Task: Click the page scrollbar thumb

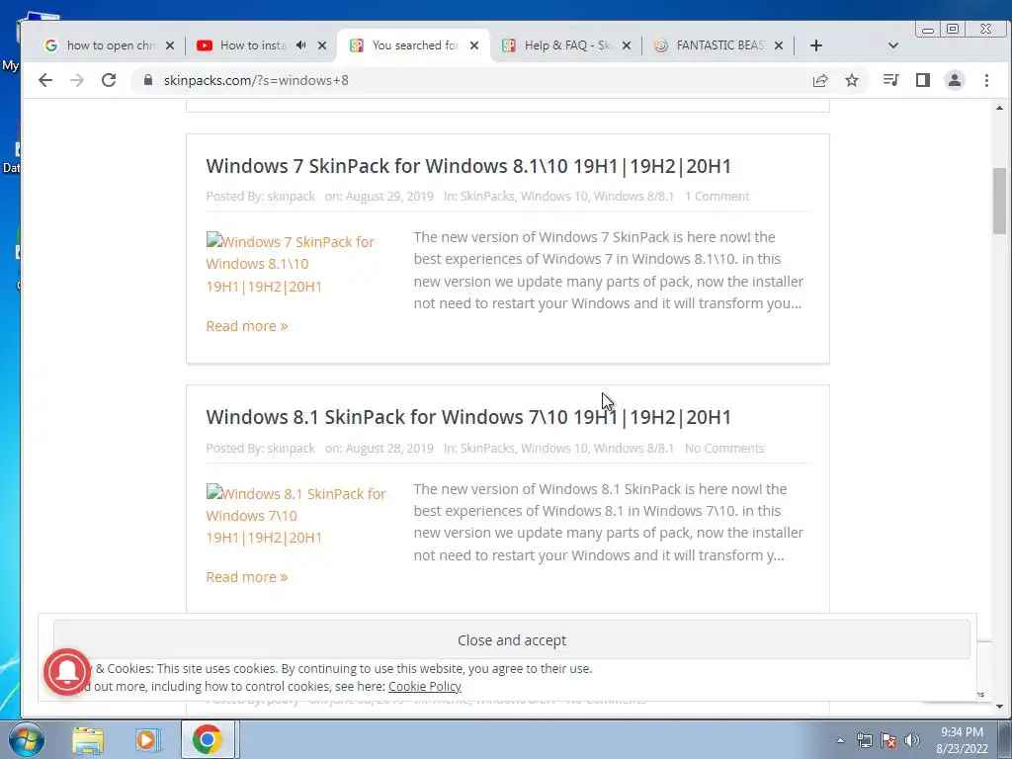Action: pos(1000,201)
